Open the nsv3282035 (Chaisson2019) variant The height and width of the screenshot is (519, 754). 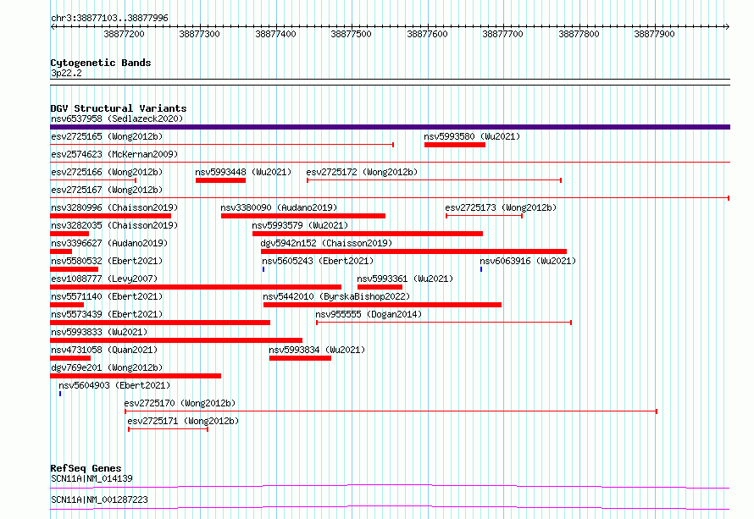[x=114, y=225]
